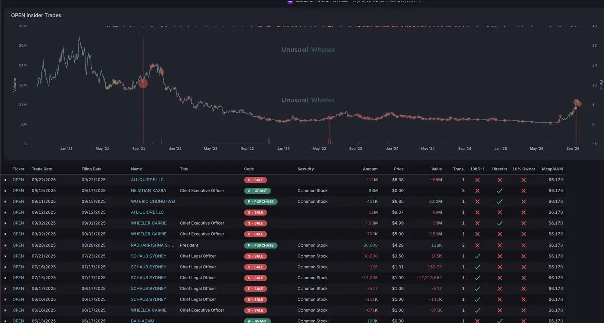Click 10b5-1 checkmark in 07/16/2025 SCHAUB row
This screenshot has height=323, width=604.
pos(477,267)
